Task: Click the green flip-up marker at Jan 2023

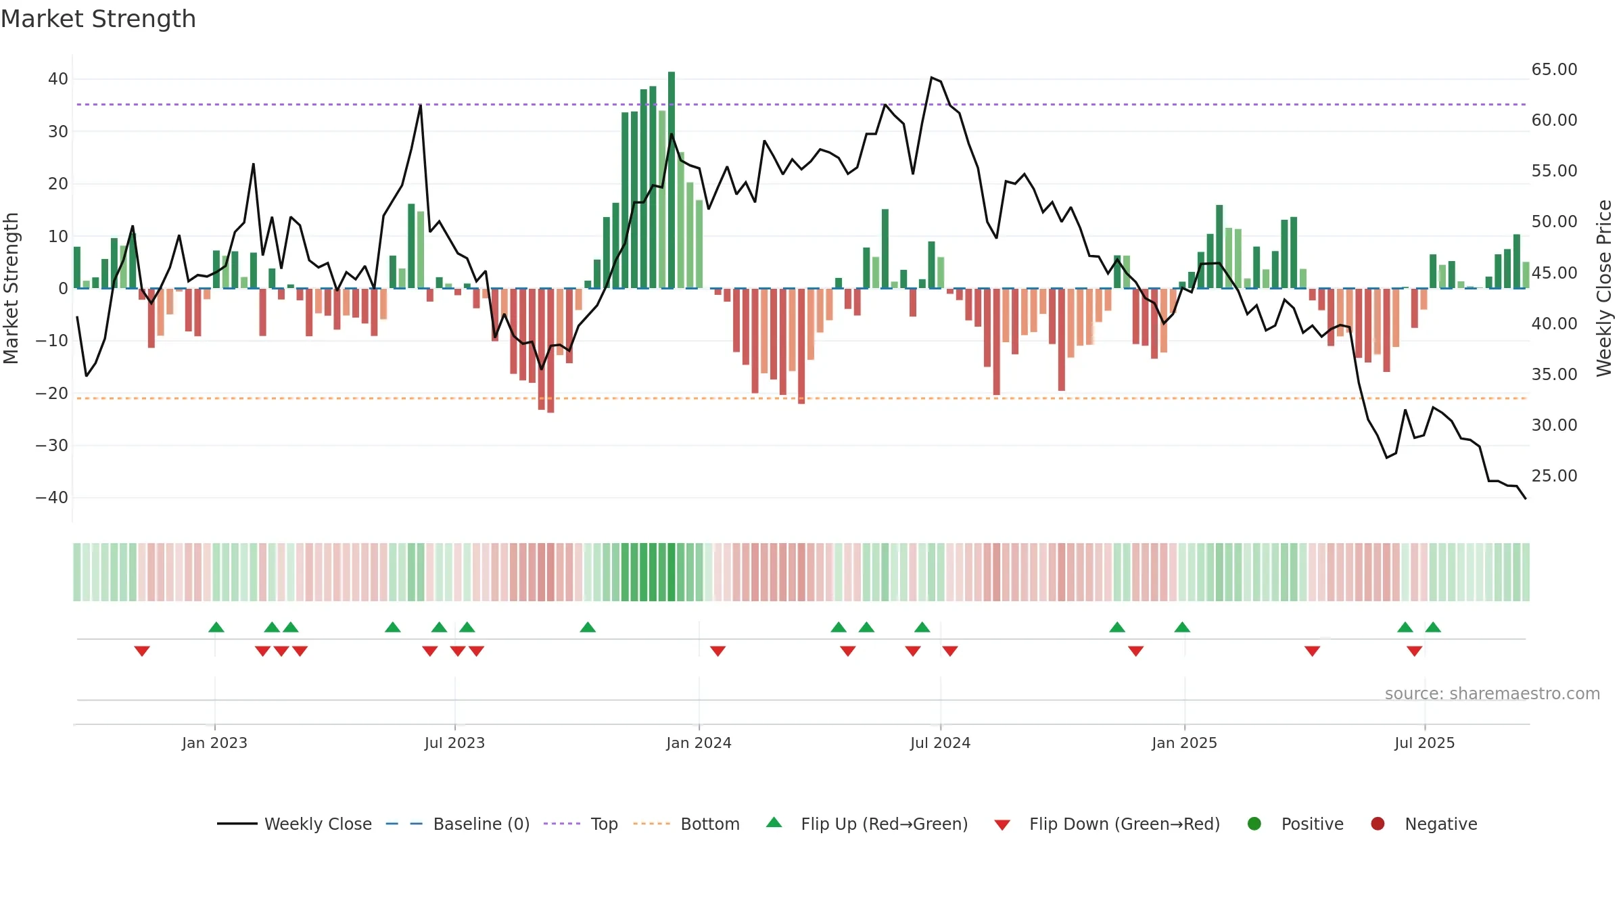Action: coord(216,627)
